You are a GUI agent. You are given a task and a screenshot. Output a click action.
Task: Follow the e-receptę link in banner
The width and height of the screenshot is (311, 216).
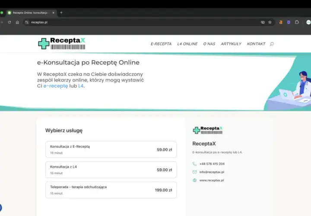(x=56, y=86)
